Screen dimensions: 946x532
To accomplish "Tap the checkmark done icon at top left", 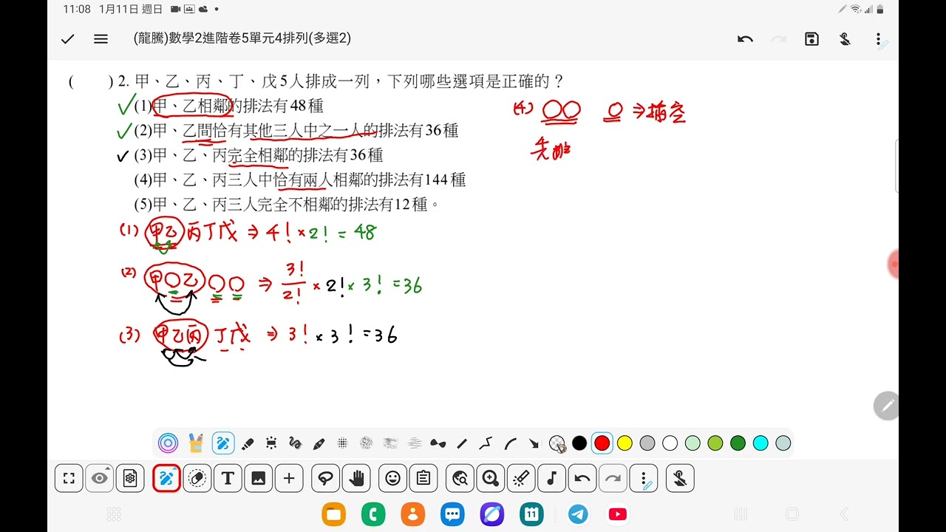I will pos(68,39).
